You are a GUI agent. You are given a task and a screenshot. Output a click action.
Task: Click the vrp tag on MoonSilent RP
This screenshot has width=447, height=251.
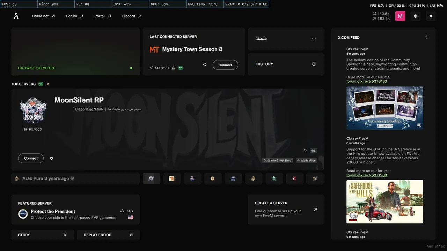314,151
